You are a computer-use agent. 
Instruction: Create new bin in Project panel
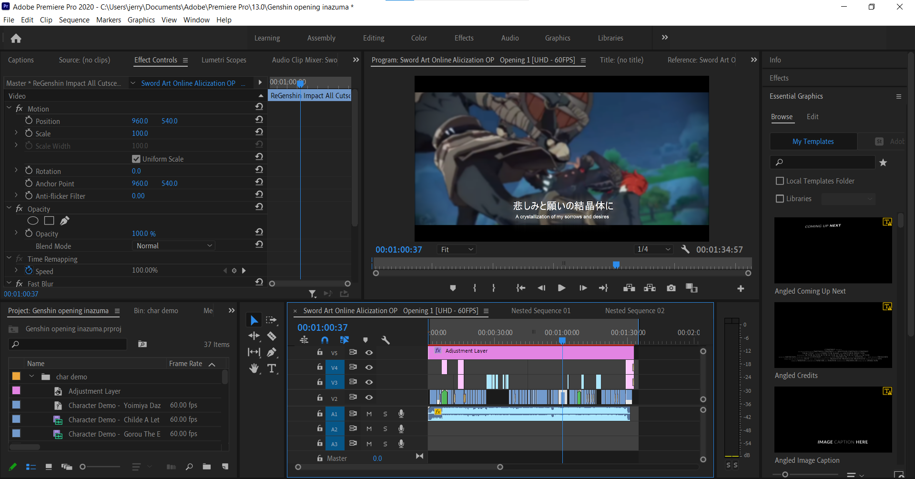(x=206, y=467)
